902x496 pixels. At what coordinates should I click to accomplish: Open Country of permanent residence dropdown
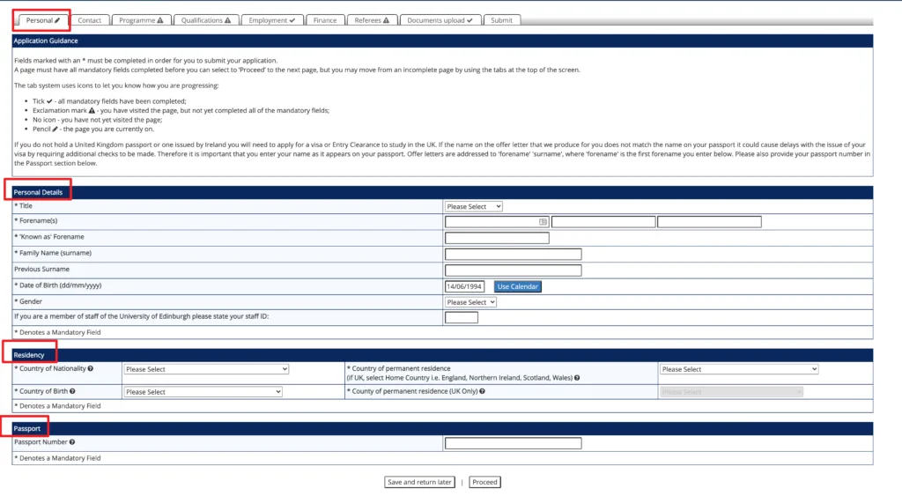point(738,369)
